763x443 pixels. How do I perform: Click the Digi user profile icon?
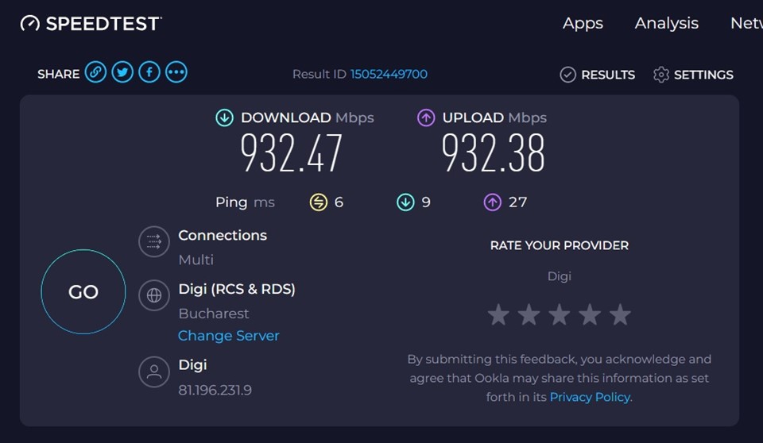154,372
